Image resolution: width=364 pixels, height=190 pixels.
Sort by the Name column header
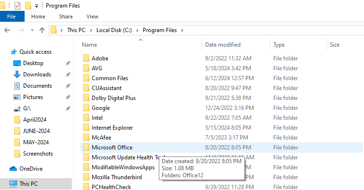89,45
